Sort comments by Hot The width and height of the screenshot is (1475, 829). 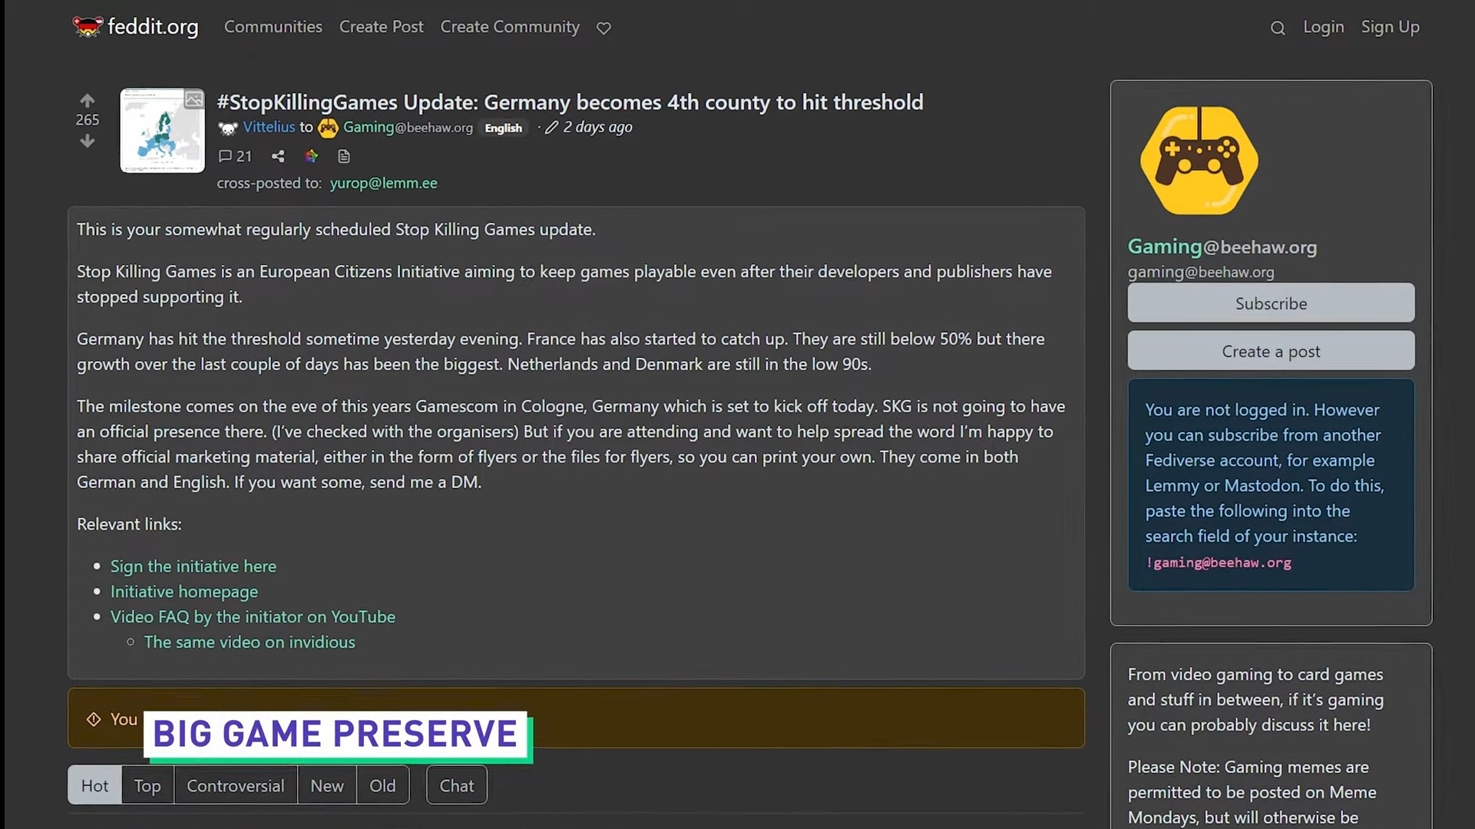[x=94, y=785]
